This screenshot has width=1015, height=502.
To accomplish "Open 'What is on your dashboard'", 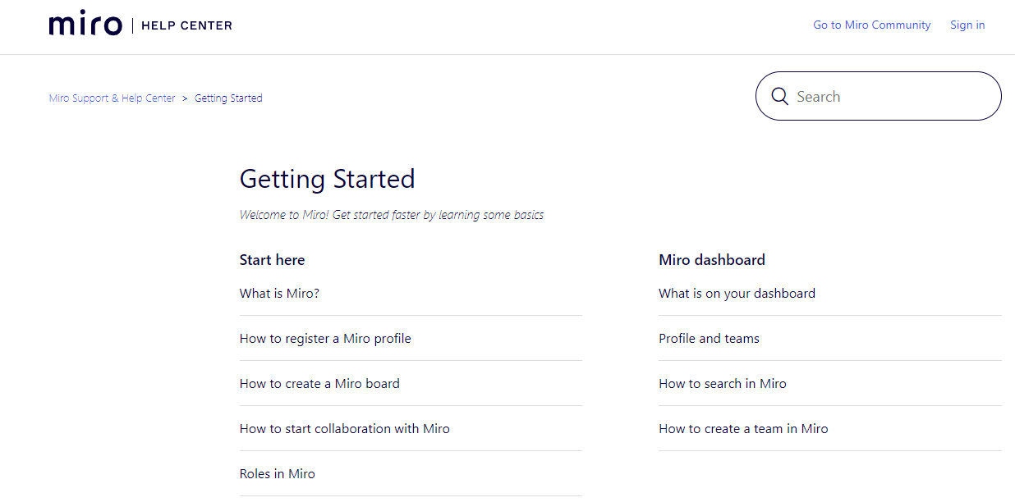I will [737, 294].
